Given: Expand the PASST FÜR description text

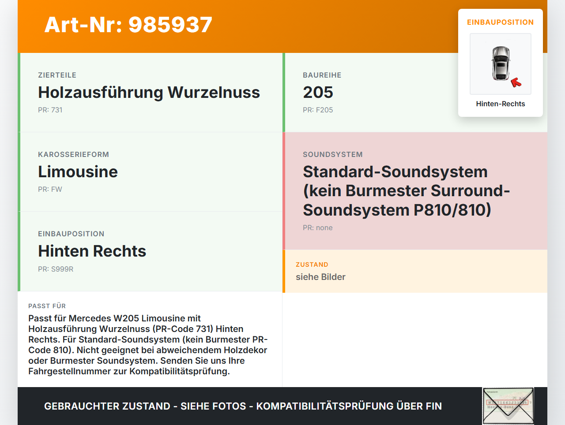Looking at the screenshot, I should (x=148, y=344).
